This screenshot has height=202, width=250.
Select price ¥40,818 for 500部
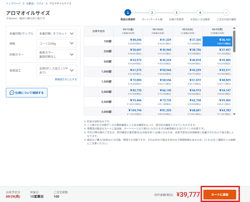coord(188,62)
